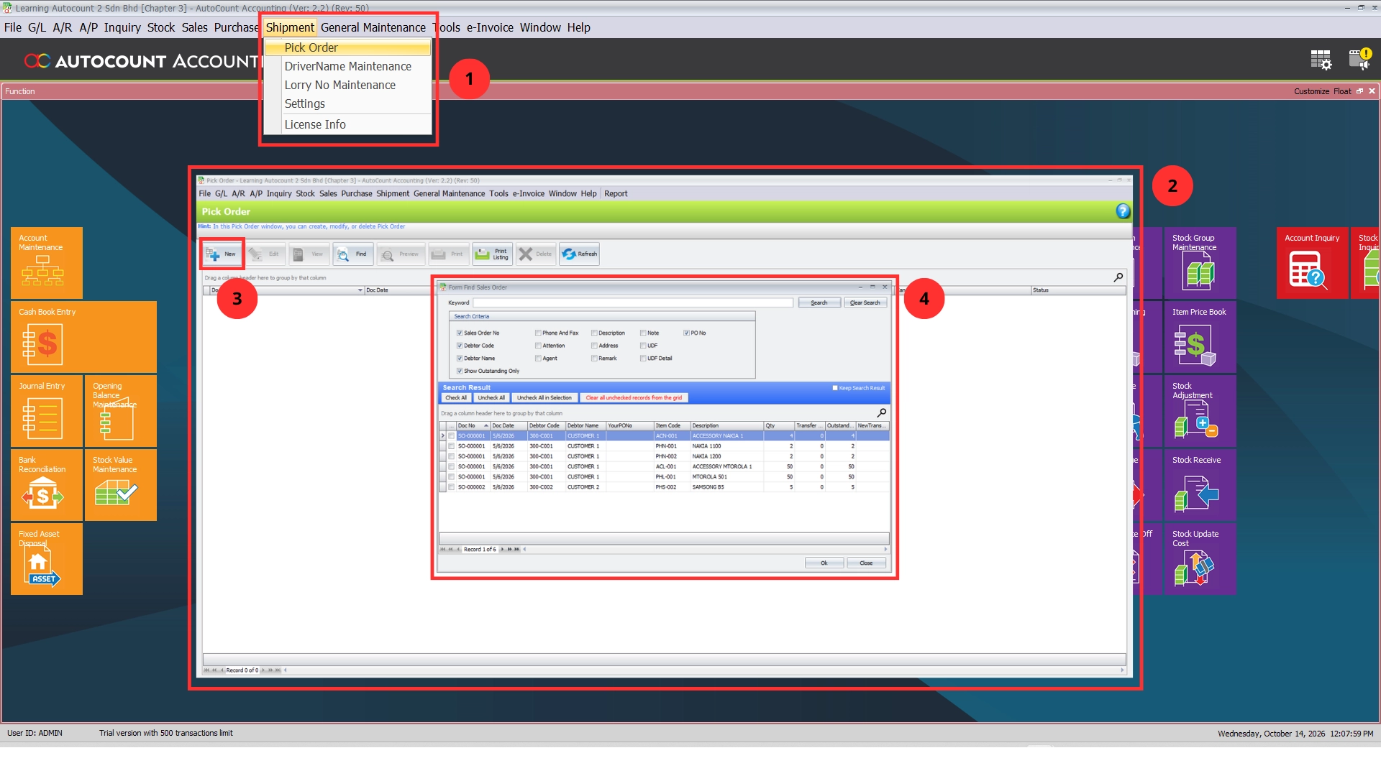This screenshot has height=776, width=1381.
Task: Open the Cash Book Entry tile
Action: coord(83,337)
